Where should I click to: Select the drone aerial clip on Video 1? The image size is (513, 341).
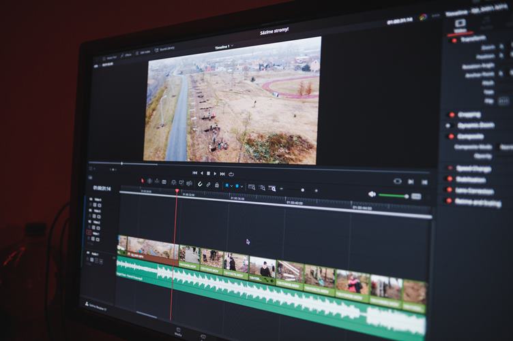[153, 250]
